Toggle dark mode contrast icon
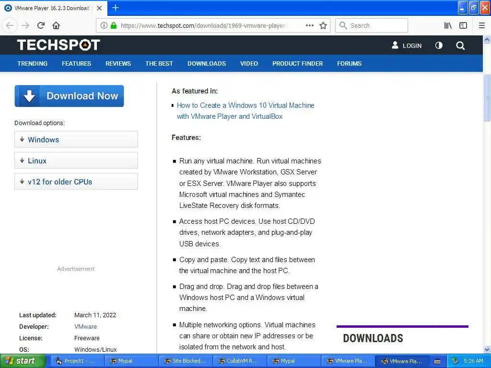The image size is (491, 368). pos(439,46)
